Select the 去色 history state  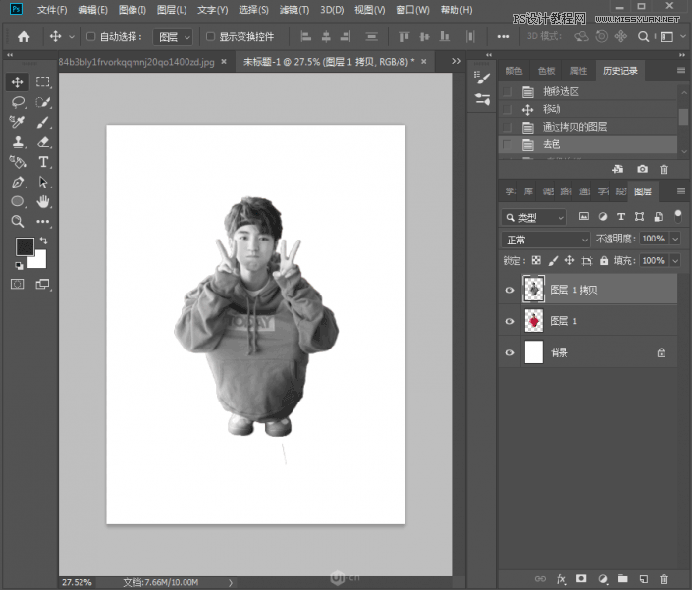click(553, 144)
